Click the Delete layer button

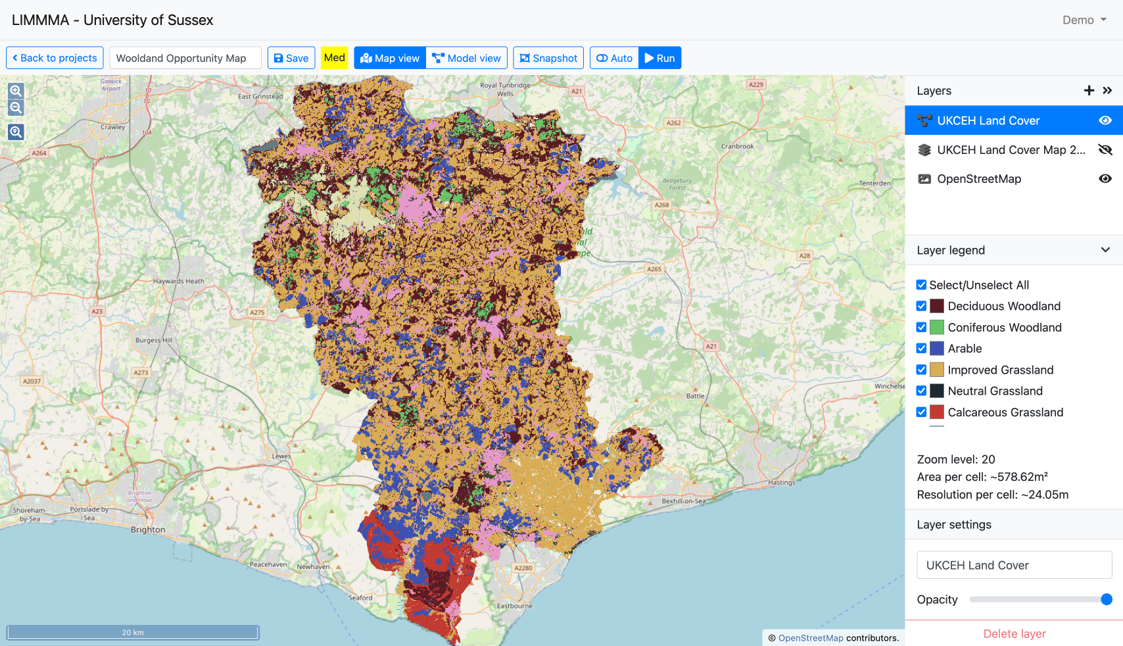coord(1014,634)
